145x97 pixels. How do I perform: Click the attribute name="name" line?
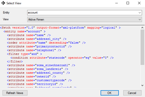pyautogui.click(x=29, y=35)
